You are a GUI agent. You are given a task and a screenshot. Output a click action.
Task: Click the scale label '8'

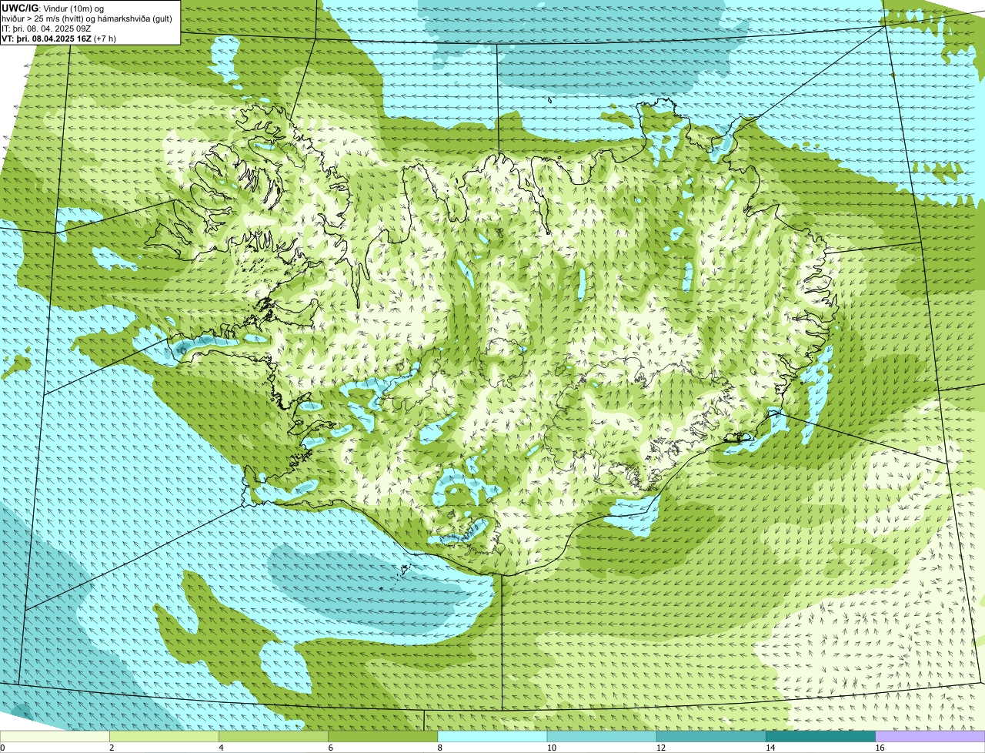click(439, 748)
